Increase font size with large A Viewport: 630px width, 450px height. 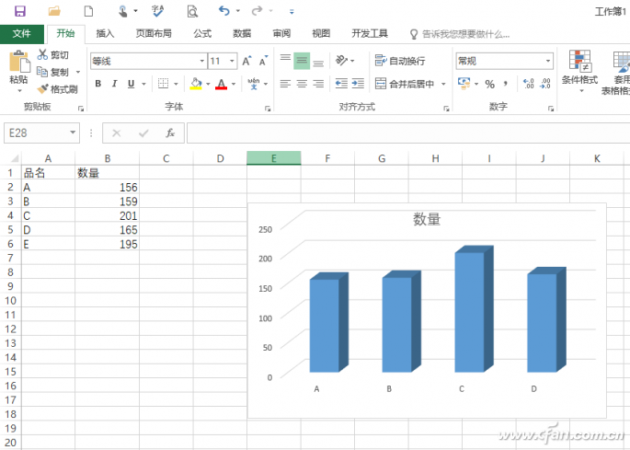[246, 61]
